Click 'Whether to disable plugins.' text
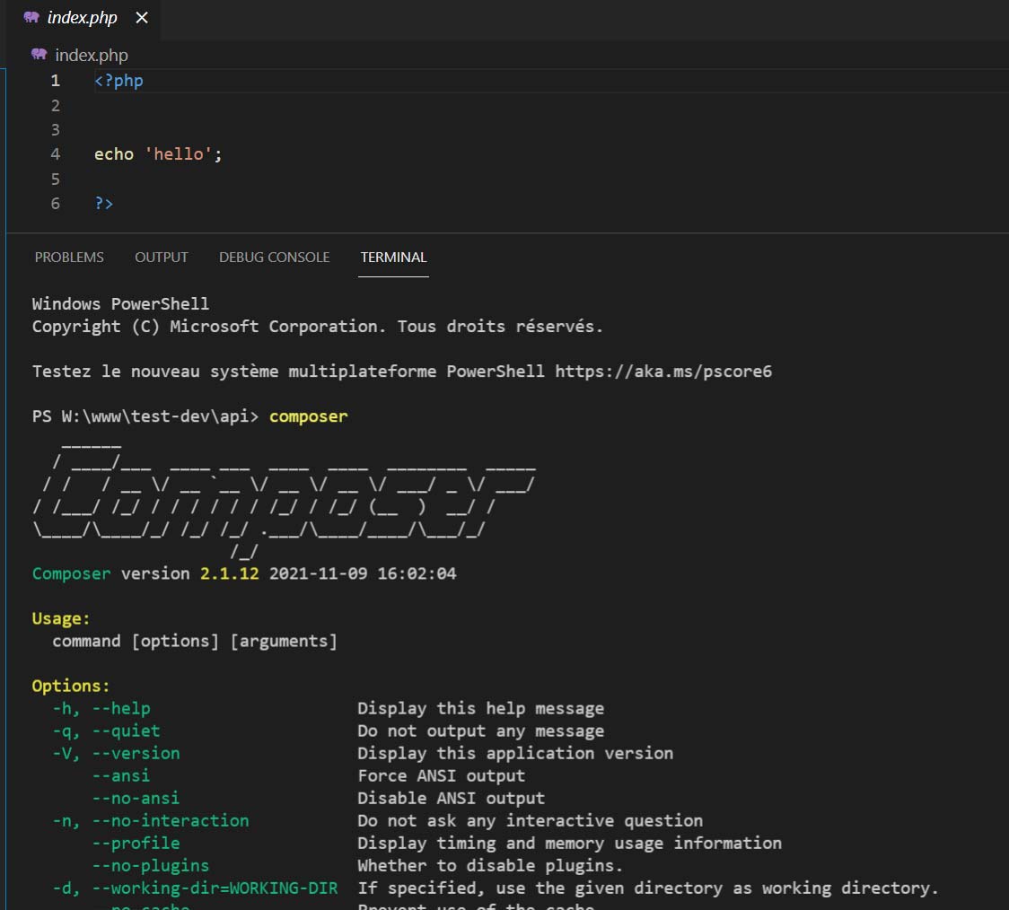The image size is (1009, 910). pos(490,866)
